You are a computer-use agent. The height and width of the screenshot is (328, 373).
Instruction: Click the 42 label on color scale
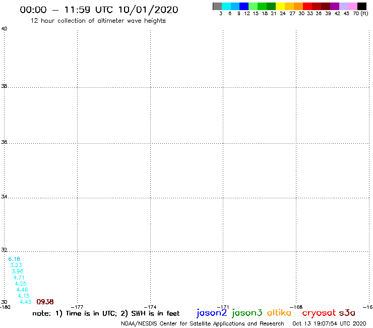[x=337, y=14]
